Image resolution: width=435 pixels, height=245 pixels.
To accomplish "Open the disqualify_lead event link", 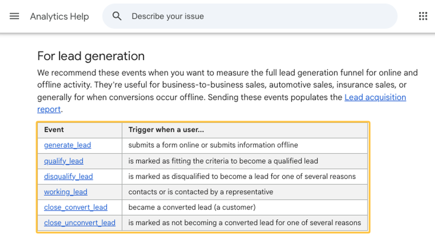I will coord(69,176).
